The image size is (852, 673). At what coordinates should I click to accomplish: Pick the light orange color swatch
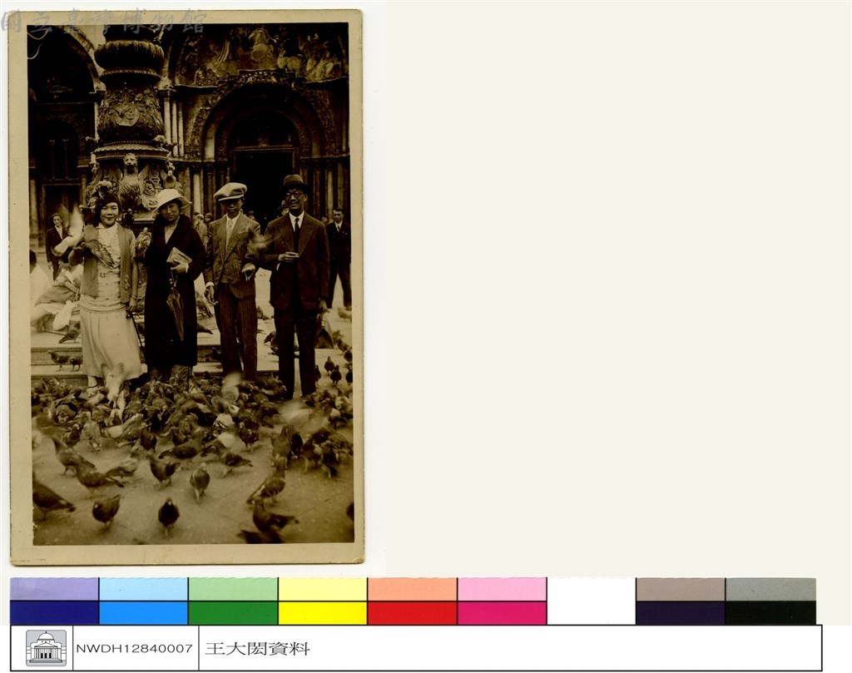pos(413,589)
